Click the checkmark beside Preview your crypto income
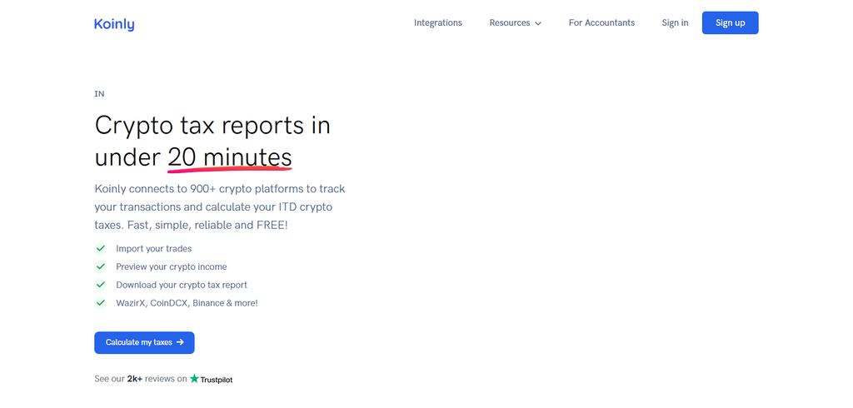The height and width of the screenshot is (408, 853). [100, 266]
